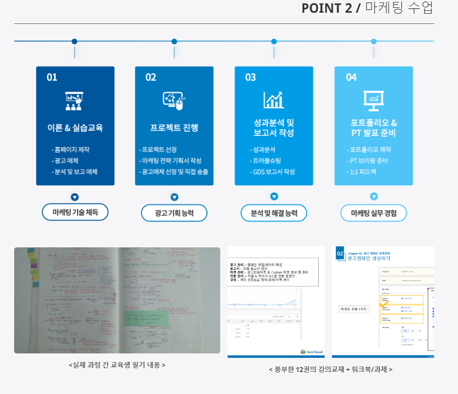The height and width of the screenshot is (394, 458).
Task: Click the 광고 기획 능력 pill button
Action: click(x=174, y=213)
